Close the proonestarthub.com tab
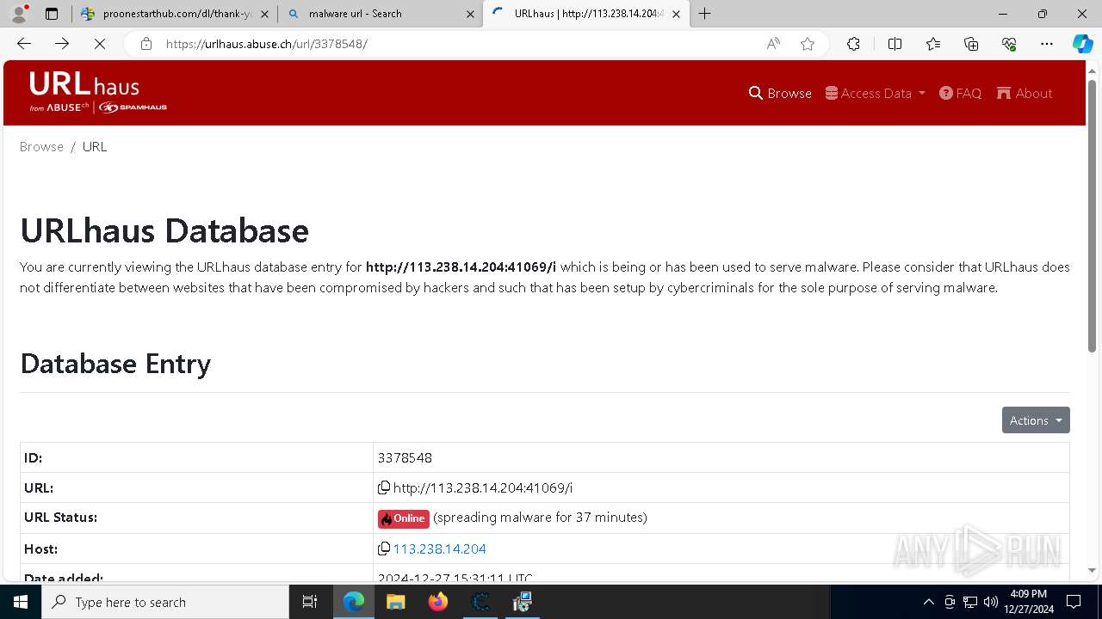Viewport: 1102px width, 619px height. (x=264, y=14)
